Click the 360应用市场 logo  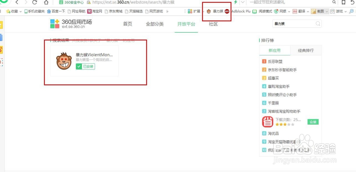tap(71, 24)
